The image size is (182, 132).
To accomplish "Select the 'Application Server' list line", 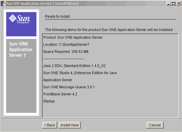I will click(58, 80).
